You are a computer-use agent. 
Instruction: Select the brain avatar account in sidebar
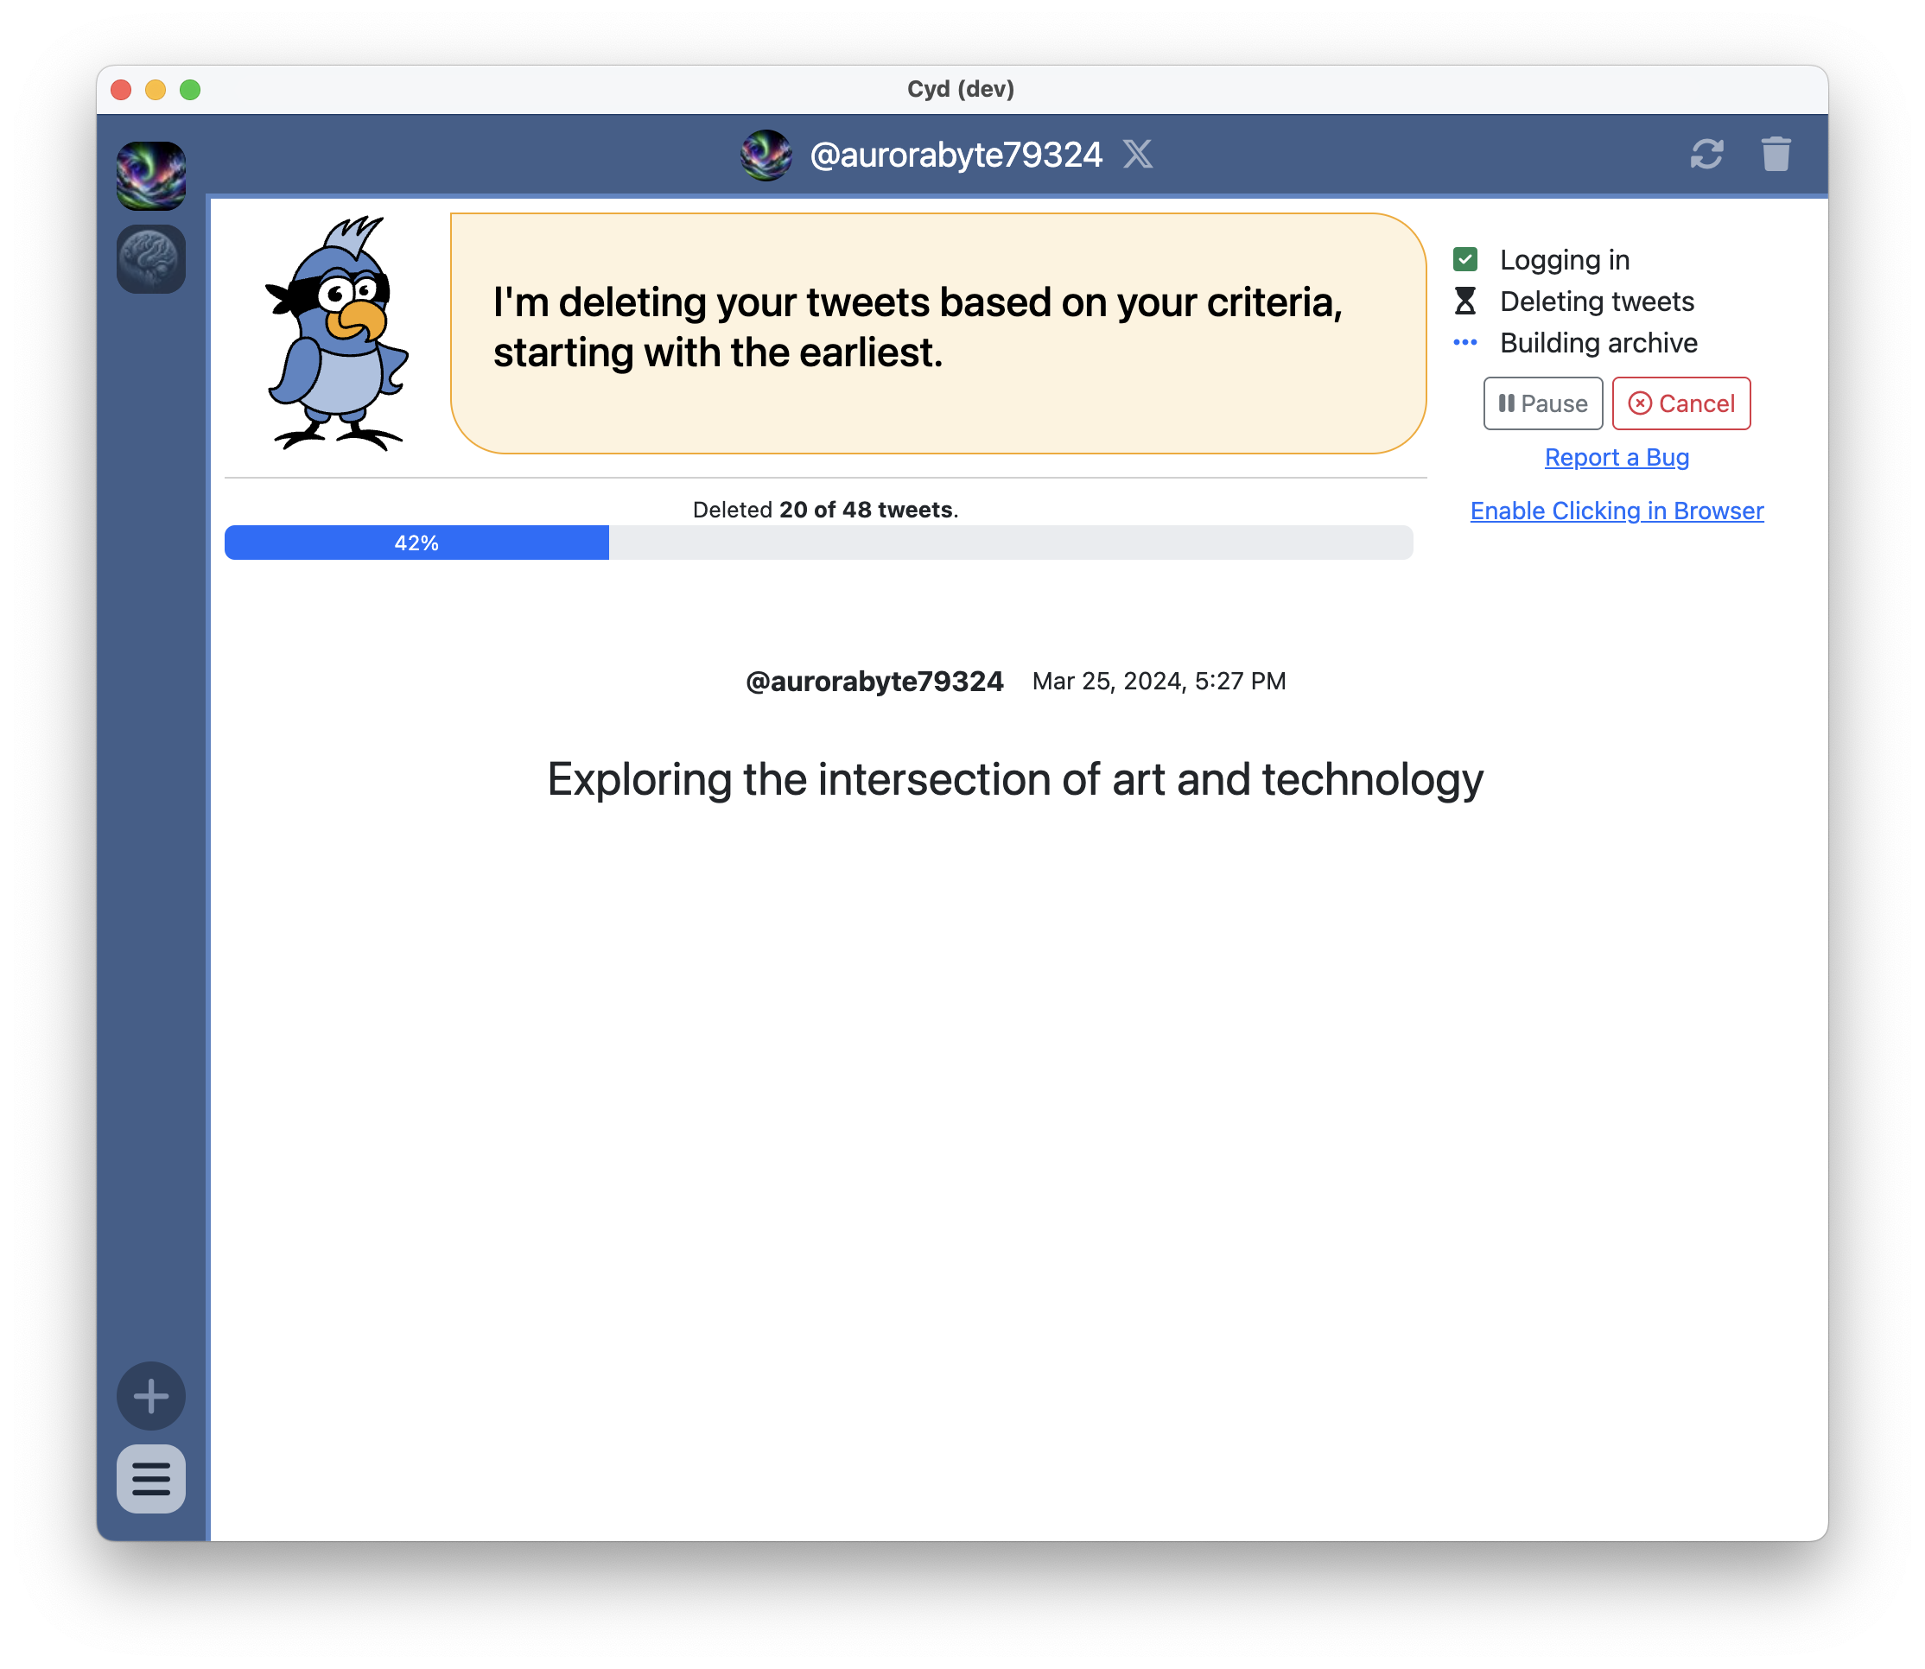pyautogui.click(x=151, y=259)
